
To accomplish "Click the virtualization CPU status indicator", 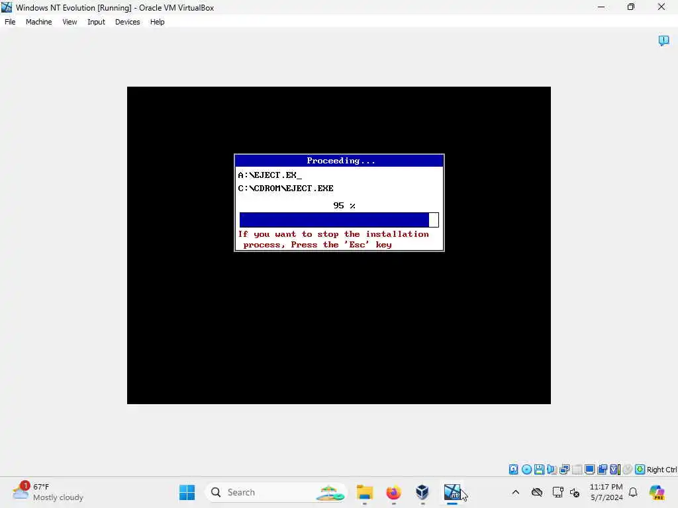I will point(615,470).
